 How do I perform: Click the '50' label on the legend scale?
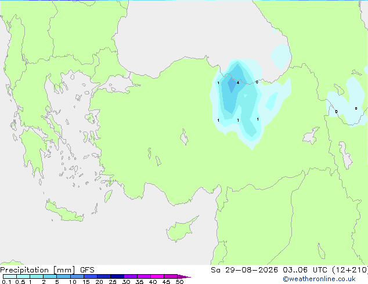[179, 282]
